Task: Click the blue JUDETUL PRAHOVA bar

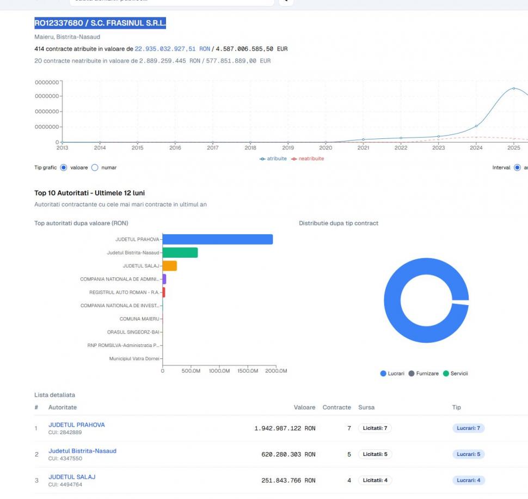Action: pyautogui.click(x=218, y=239)
